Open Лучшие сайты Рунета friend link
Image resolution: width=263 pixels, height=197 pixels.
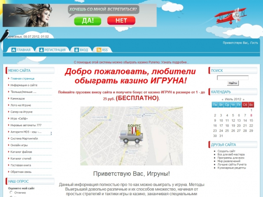[x=232, y=165]
